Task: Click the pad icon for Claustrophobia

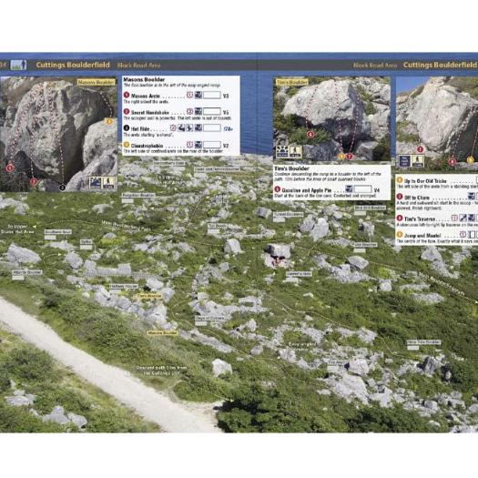Action: click(198, 145)
